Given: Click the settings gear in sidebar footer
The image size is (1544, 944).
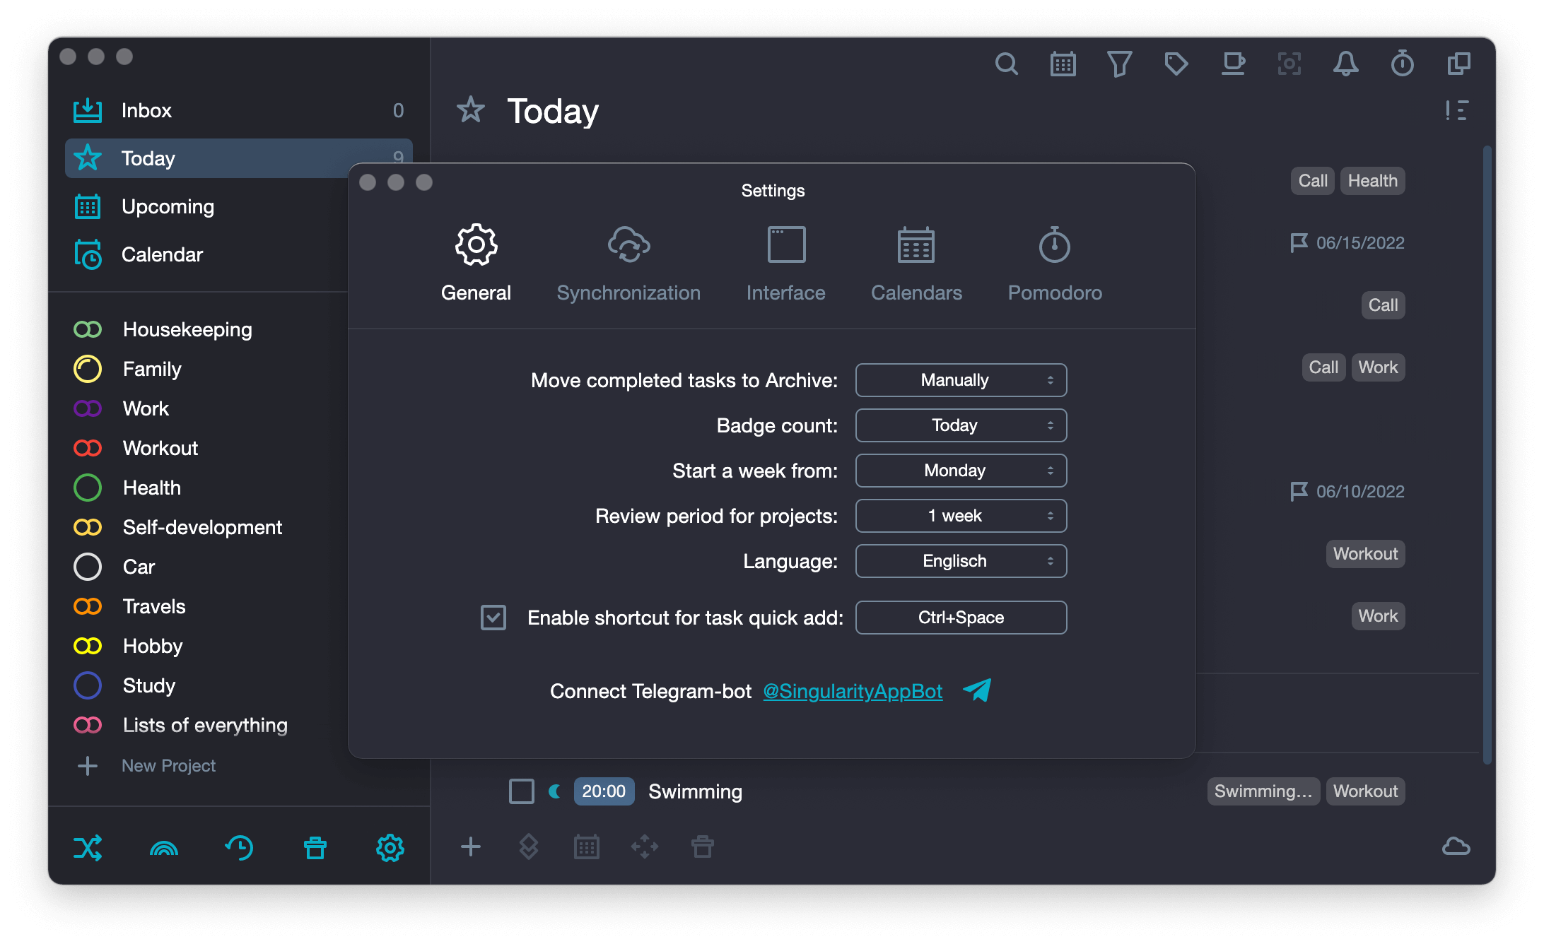Looking at the screenshot, I should click(390, 847).
